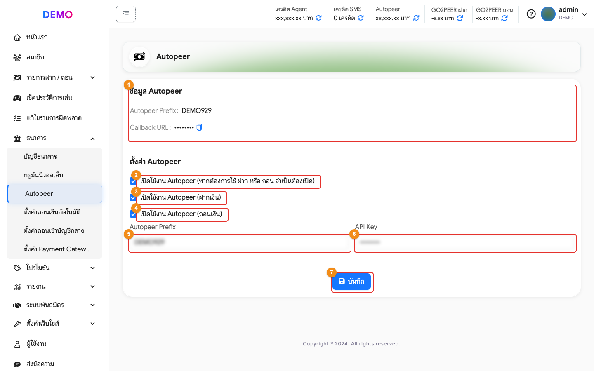The width and height of the screenshot is (594, 371).
Task: Refresh the GO2PEER ถอน balance
Action: coord(504,18)
